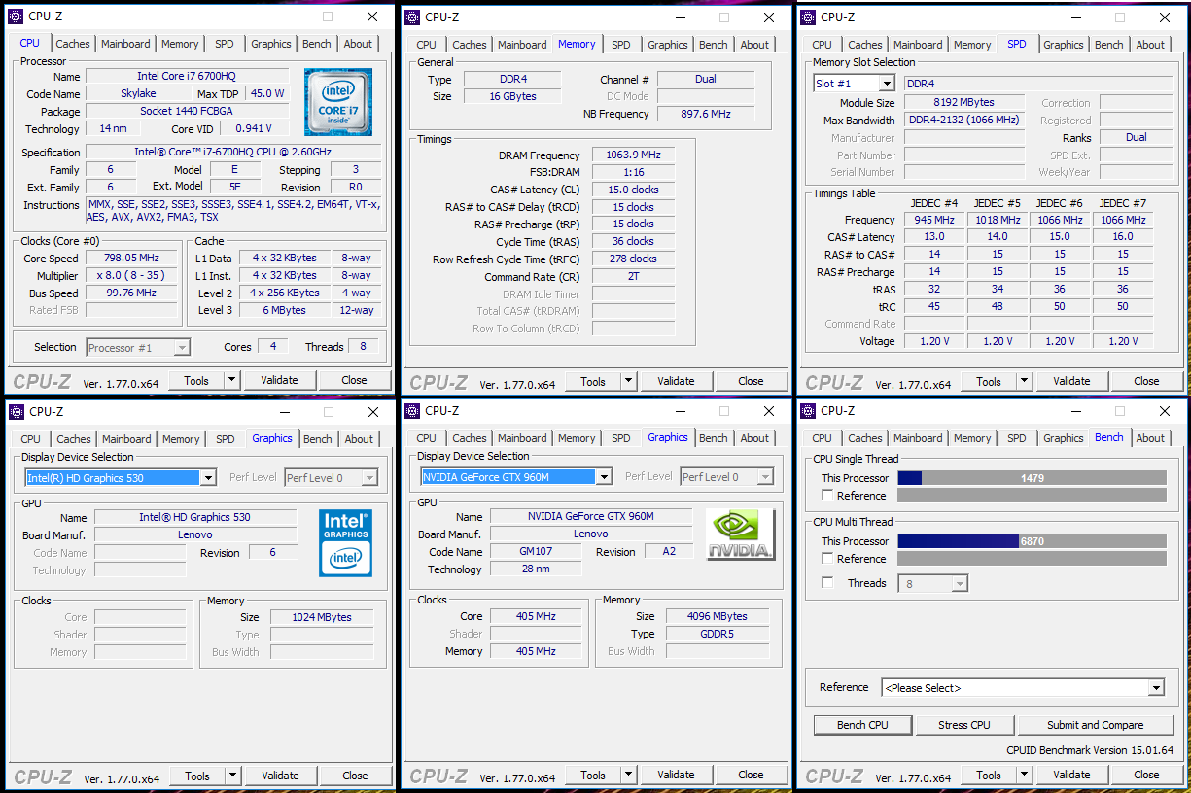Click NVIDIA memory Type value GDDR5
Viewport: 1191px width, 793px height.
[x=718, y=634]
